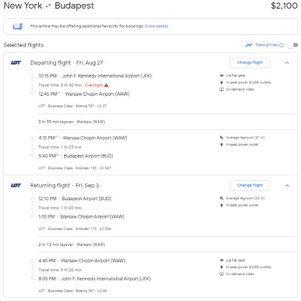This screenshot has height=301, width=301.
Task: Click the 10:15 PM JFK departure line
Action: pos(95,76)
